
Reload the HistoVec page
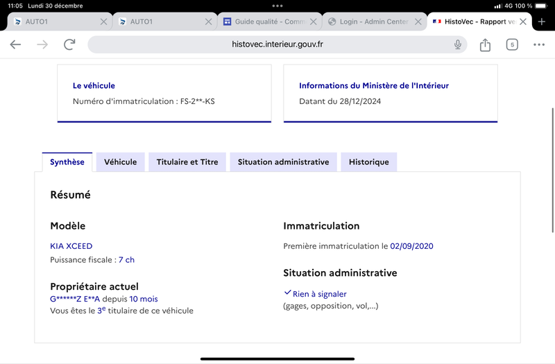coord(69,44)
